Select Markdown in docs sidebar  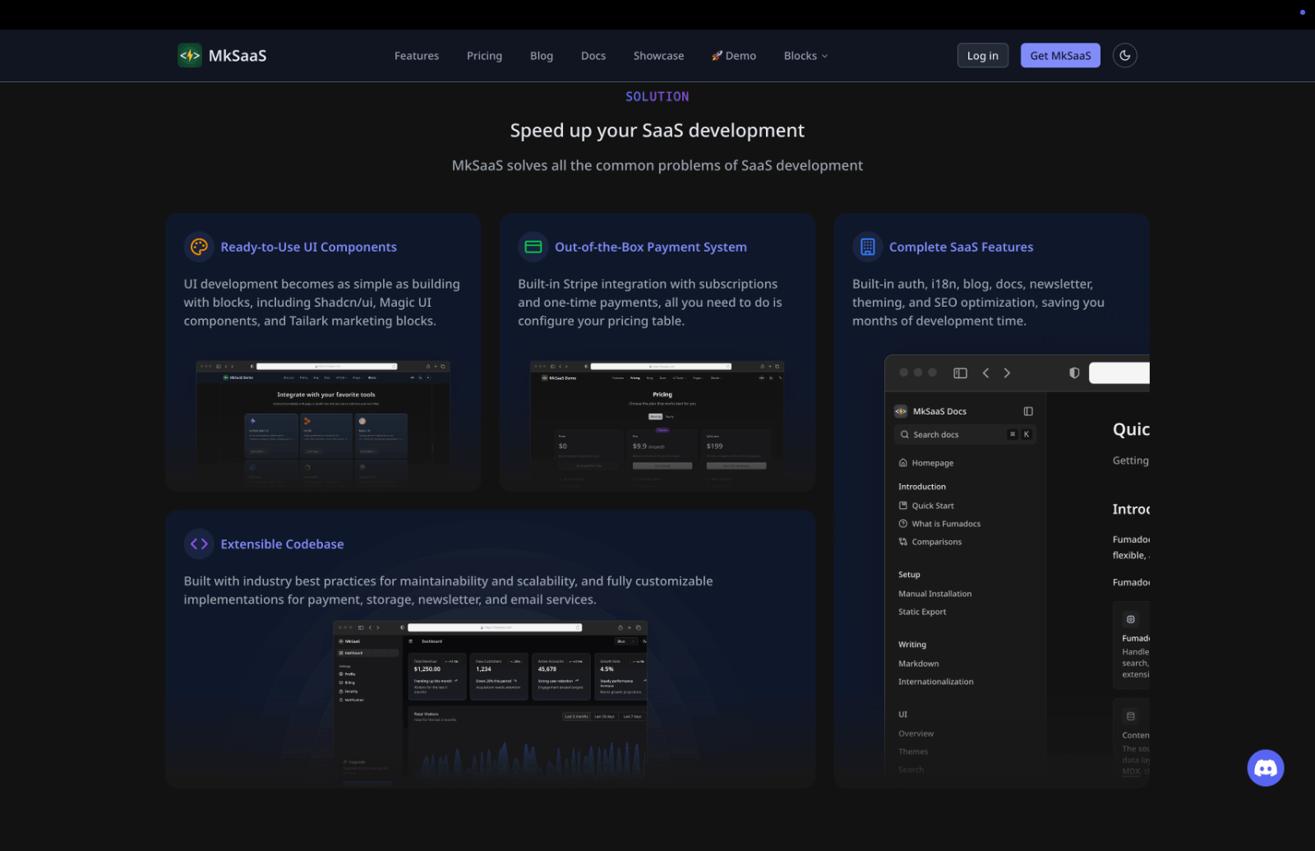click(x=918, y=664)
